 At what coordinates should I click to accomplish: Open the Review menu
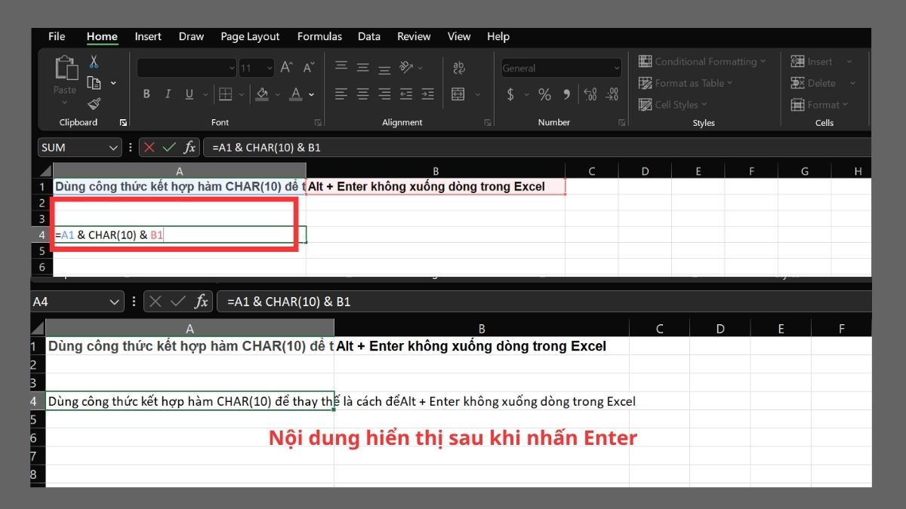(414, 36)
